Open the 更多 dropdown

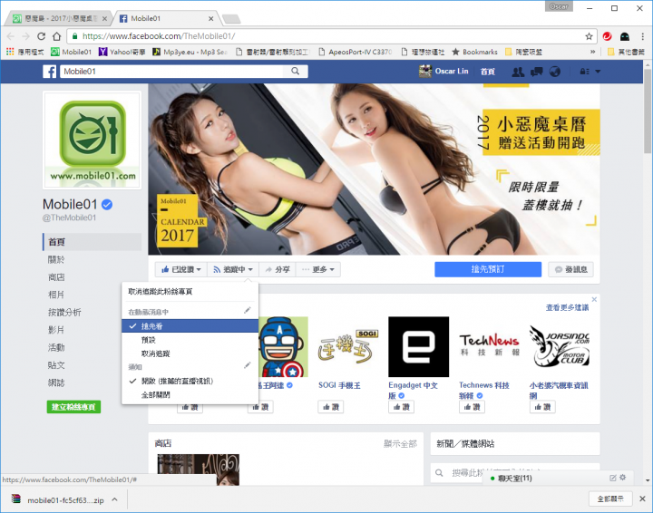318,269
